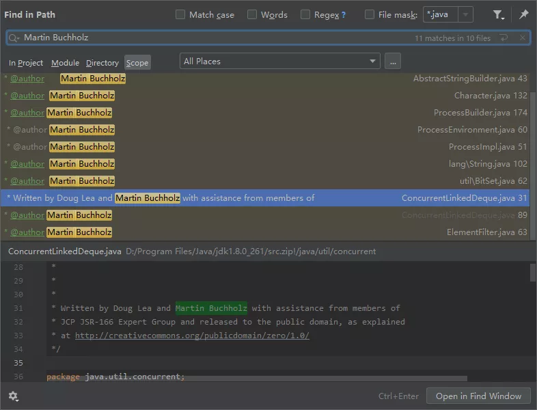Click the 11 matches in 10 files label
This screenshot has height=410, width=537.
(x=452, y=38)
